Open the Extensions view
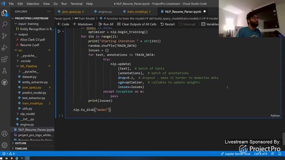This screenshot has width=285, height=160. pos(4,59)
